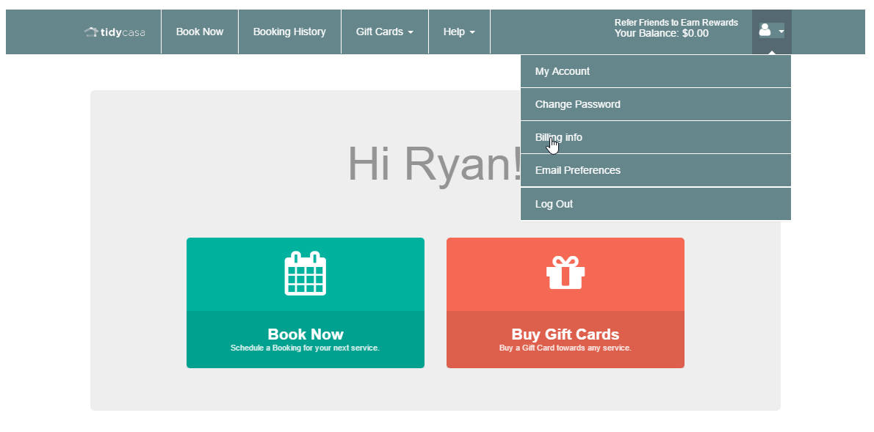Click the green Book Now card button

tap(306, 303)
